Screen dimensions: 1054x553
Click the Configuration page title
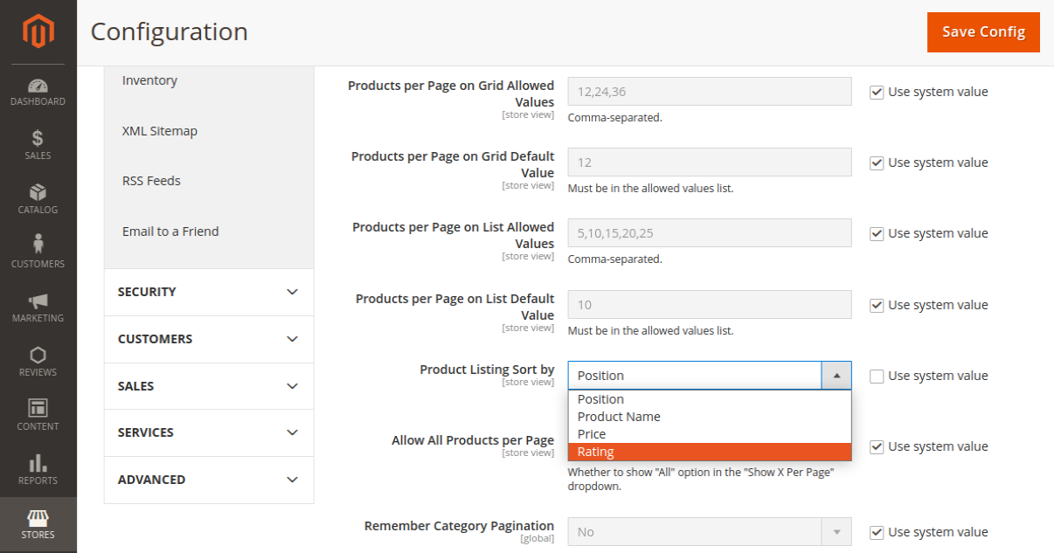point(170,31)
